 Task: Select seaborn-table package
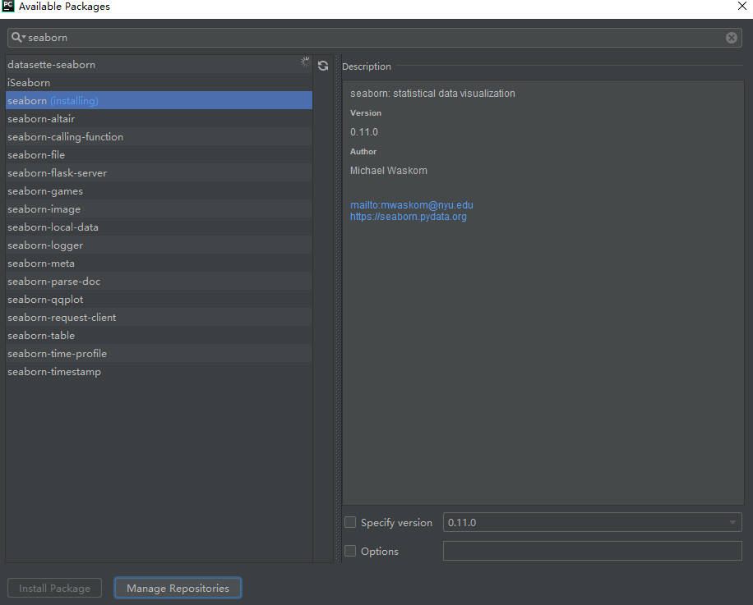[x=159, y=335]
